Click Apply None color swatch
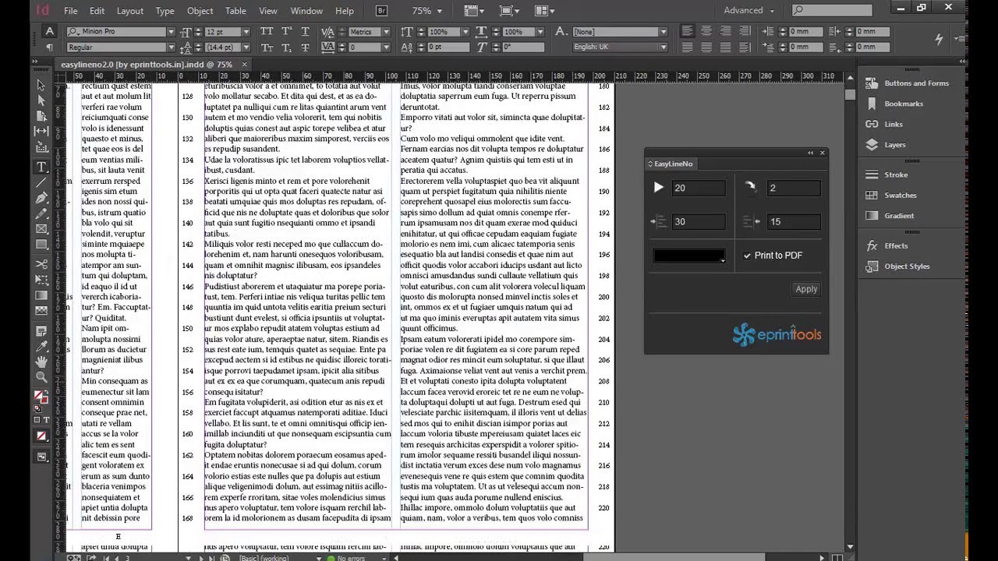 coord(41,436)
